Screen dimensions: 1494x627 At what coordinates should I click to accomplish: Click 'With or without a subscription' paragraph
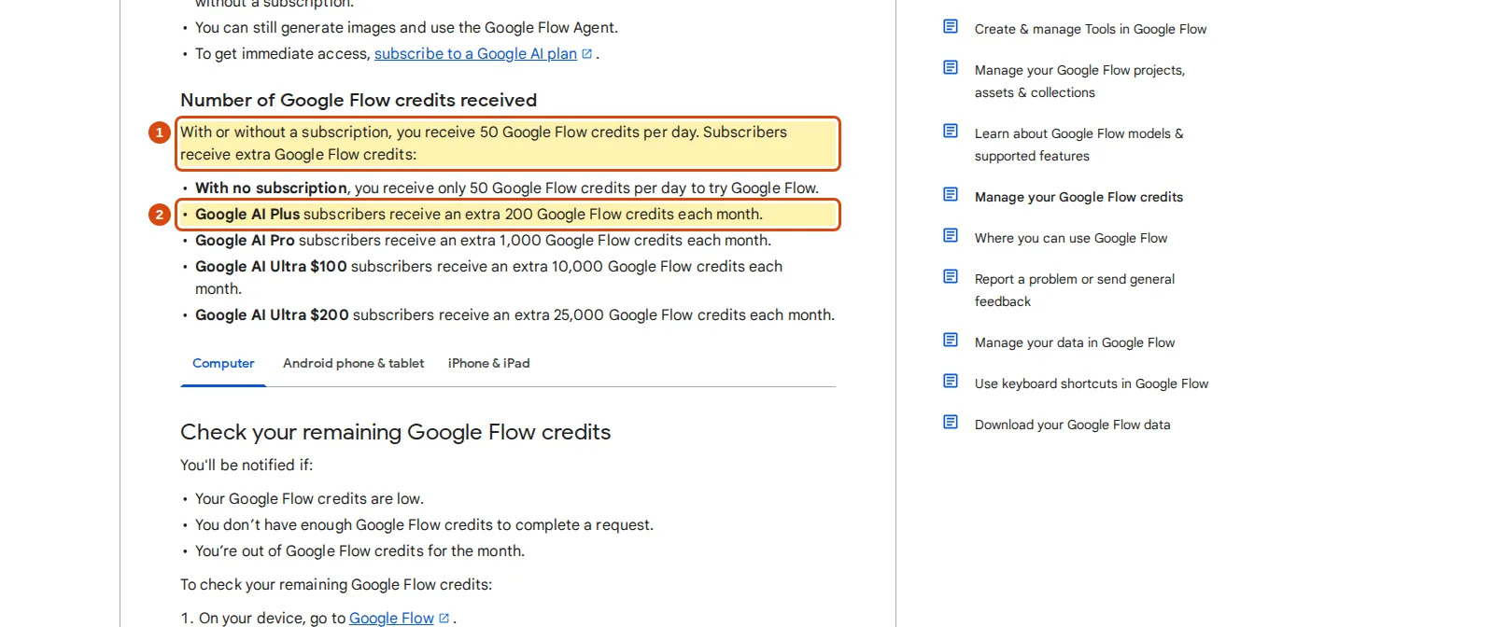click(484, 144)
